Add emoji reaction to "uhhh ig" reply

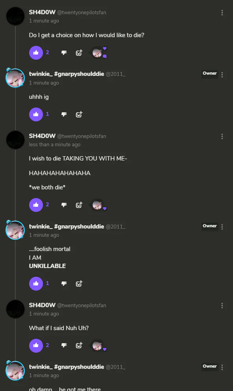[x=79, y=115]
